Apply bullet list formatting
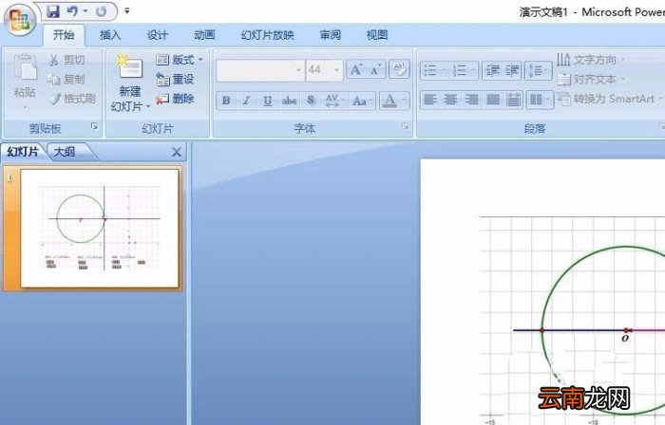This screenshot has width=665, height=425. click(430, 70)
